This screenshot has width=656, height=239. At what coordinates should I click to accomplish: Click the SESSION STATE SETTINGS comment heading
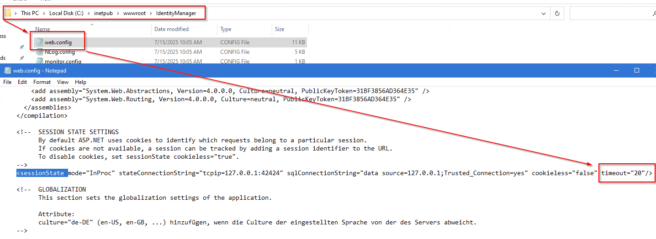coord(79,132)
